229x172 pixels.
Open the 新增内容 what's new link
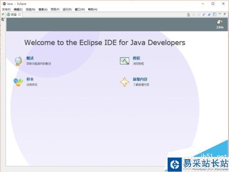(x=140, y=79)
